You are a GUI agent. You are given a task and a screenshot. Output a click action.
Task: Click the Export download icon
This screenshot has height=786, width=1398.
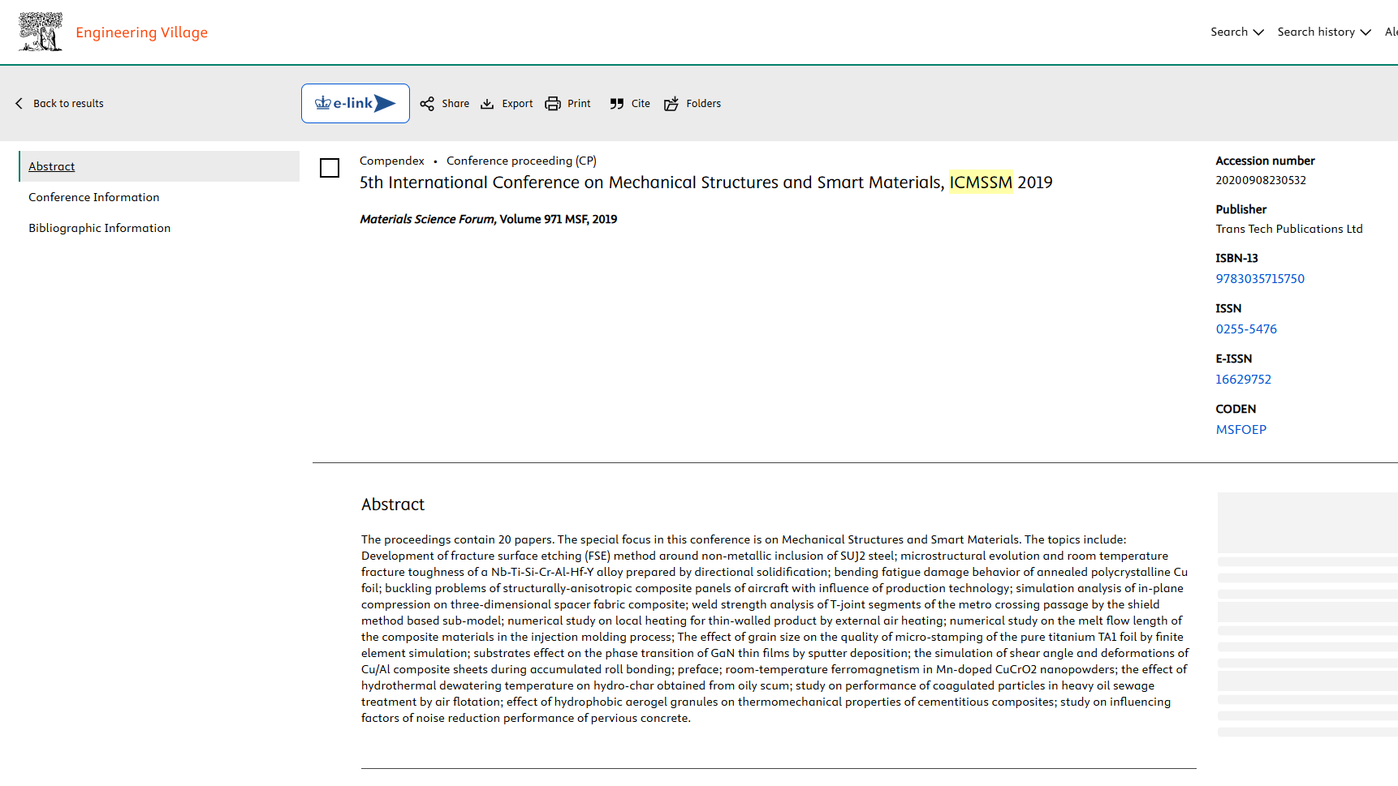click(487, 104)
